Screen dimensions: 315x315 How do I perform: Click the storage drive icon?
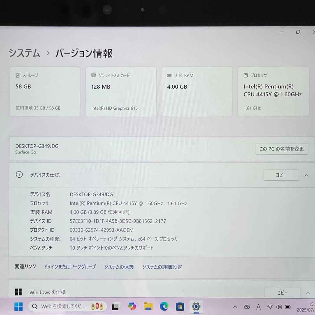(17, 75)
